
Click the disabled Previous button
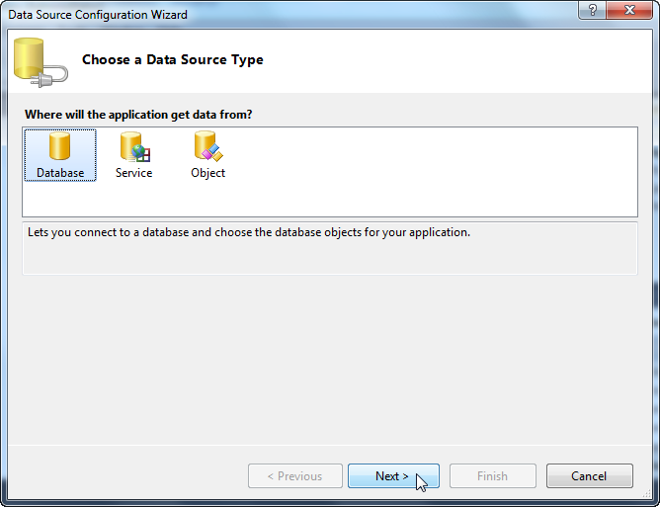click(x=295, y=475)
